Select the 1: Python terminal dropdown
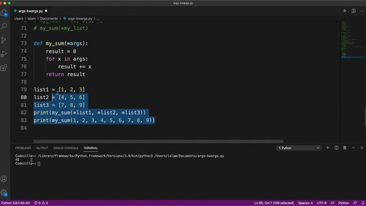This screenshot has height=206, width=366. pyautogui.click(x=299, y=148)
